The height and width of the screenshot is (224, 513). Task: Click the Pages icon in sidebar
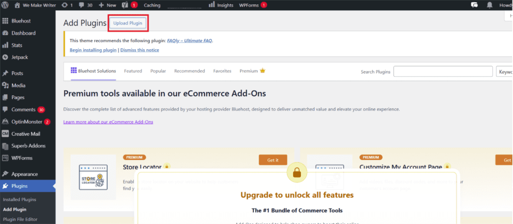[5, 97]
